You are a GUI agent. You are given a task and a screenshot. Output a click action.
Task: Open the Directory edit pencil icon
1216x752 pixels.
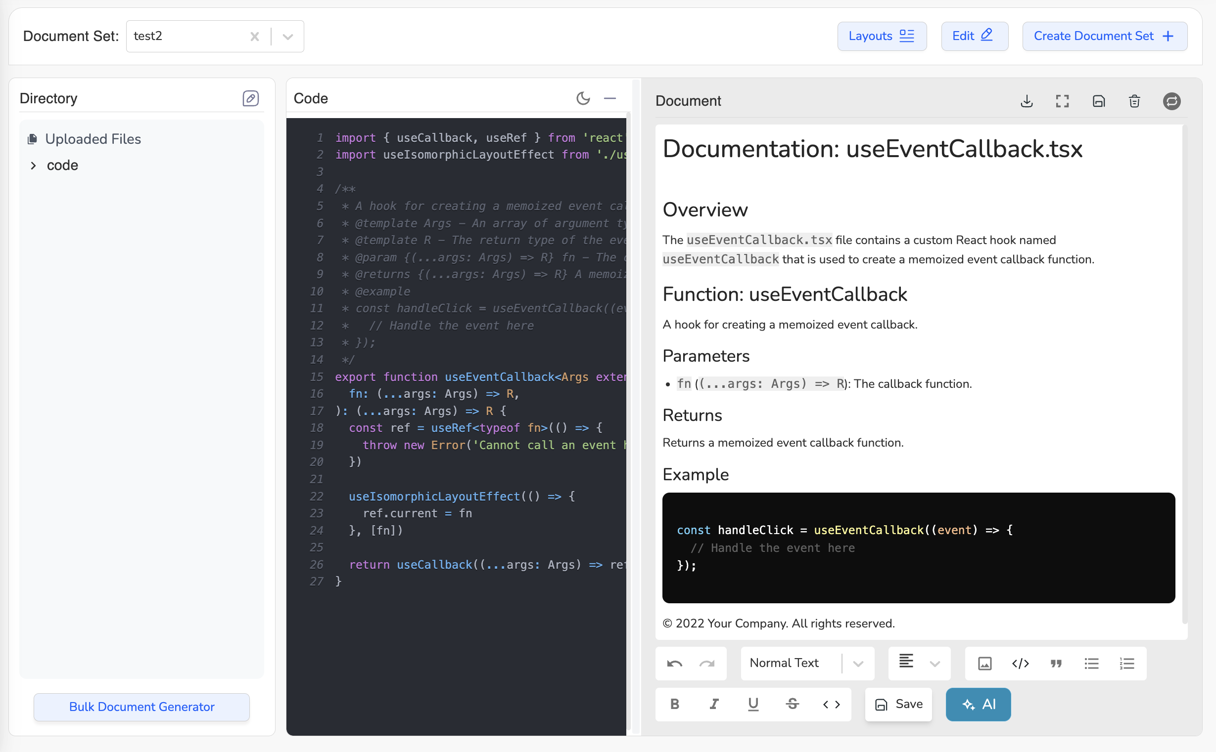coord(250,98)
